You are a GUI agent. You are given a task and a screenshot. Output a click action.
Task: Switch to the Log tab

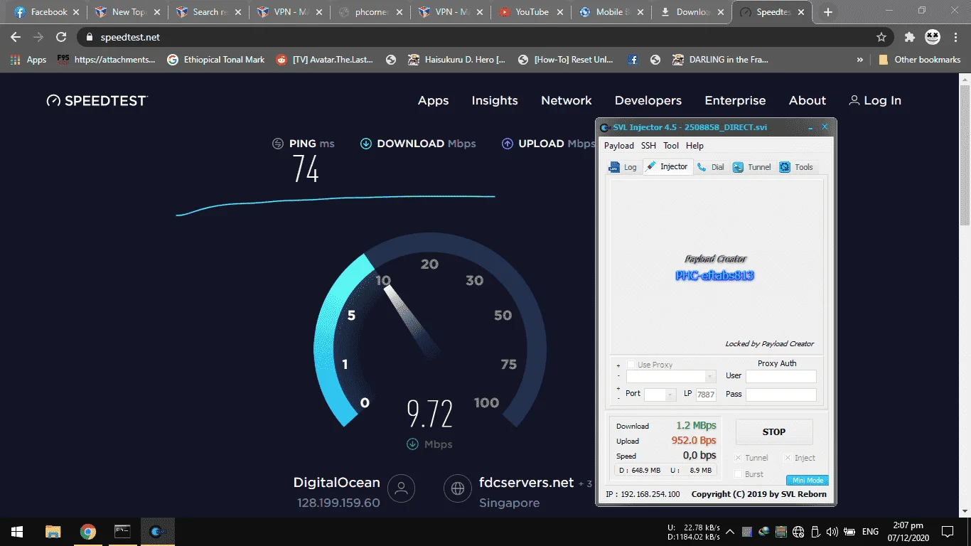coord(623,167)
